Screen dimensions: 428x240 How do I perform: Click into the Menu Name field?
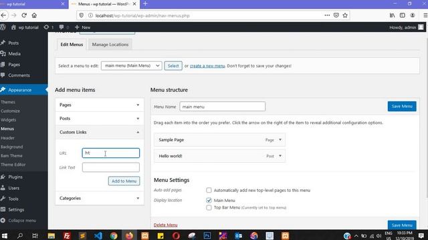222,107
